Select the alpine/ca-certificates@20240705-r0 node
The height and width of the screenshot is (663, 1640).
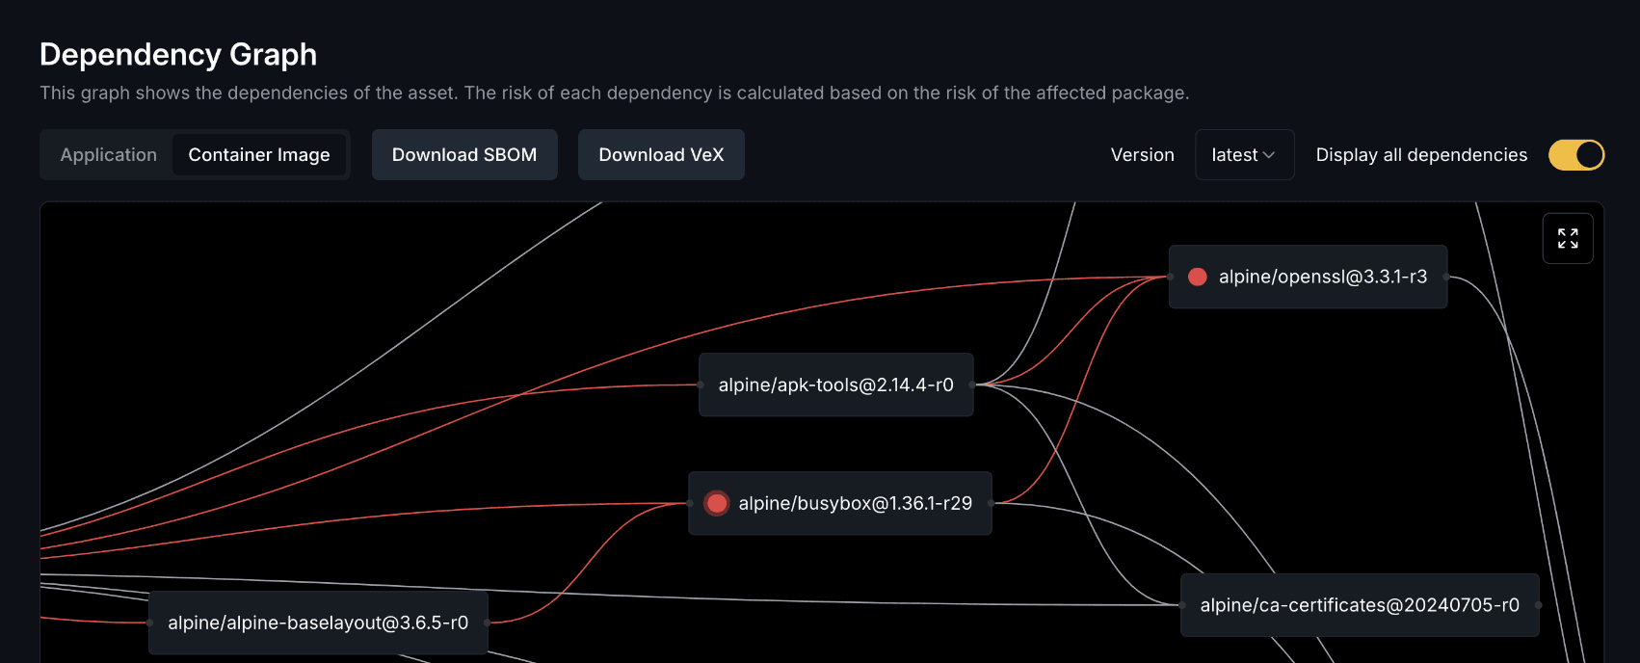[x=1359, y=605]
